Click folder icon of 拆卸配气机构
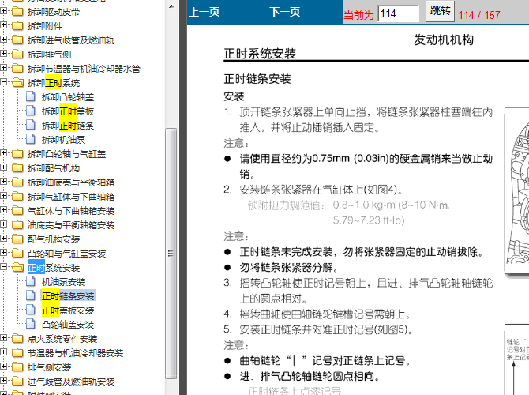Screen dimensions: 529x395 pyautogui.click(x=17, y=167)
